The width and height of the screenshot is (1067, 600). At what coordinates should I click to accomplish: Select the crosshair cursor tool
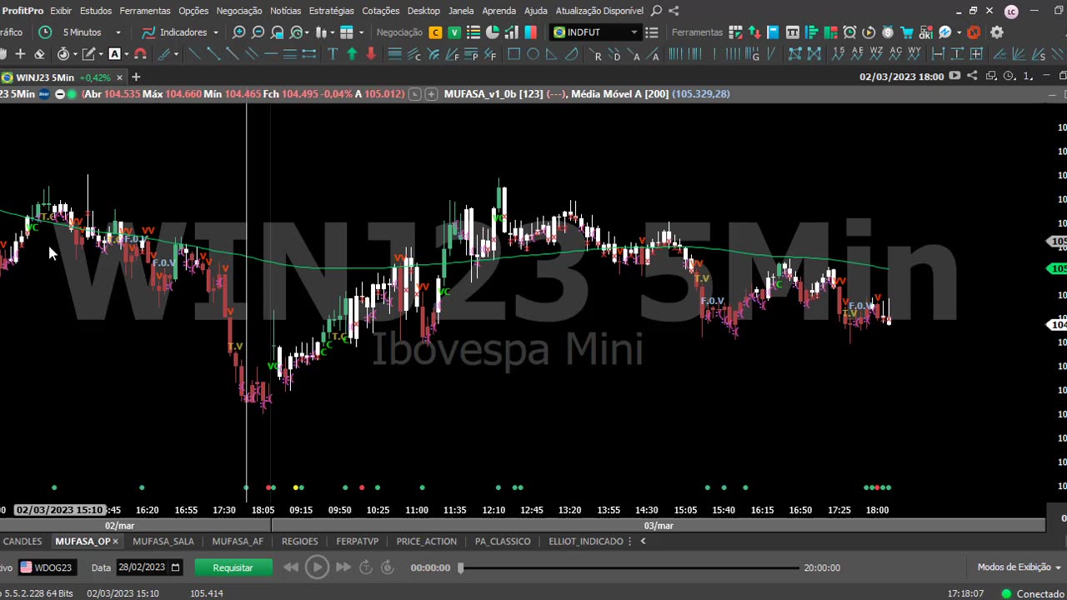tap(20, 54)
